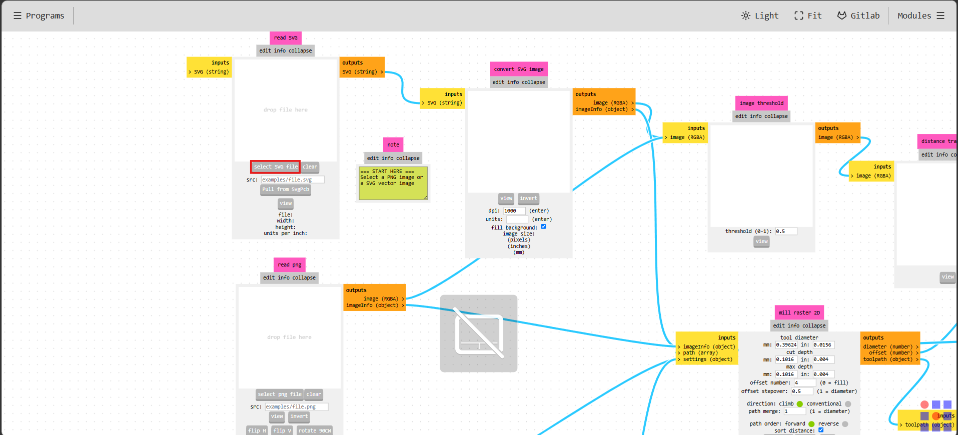Choose forward path order
The height and width of the screenshot is (435, 958).
(x=811, y=424)
